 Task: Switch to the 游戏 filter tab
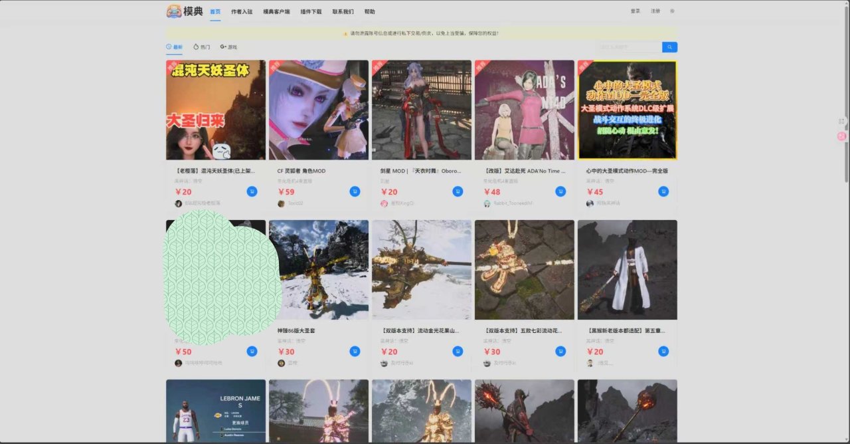(228, 47)
